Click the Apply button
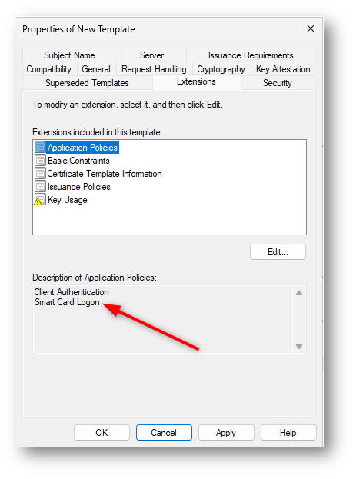Image resolution: width=356 pixels, height=479 pixels. coord(226,433)
